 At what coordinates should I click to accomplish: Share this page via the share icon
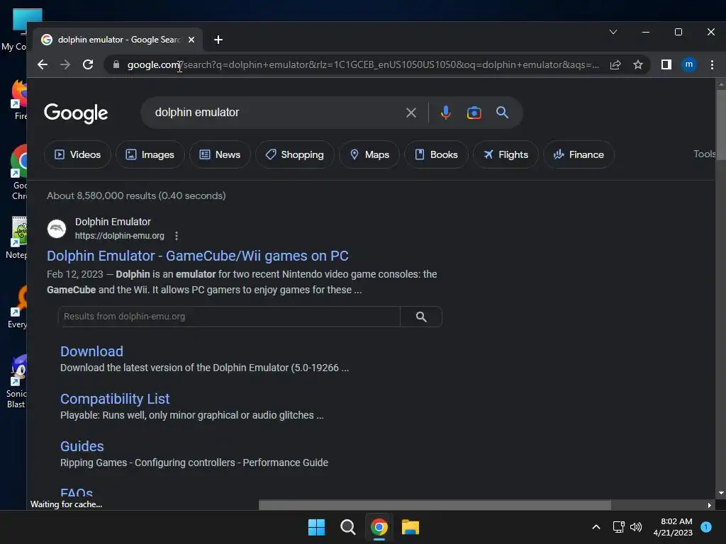click(615, 64)
